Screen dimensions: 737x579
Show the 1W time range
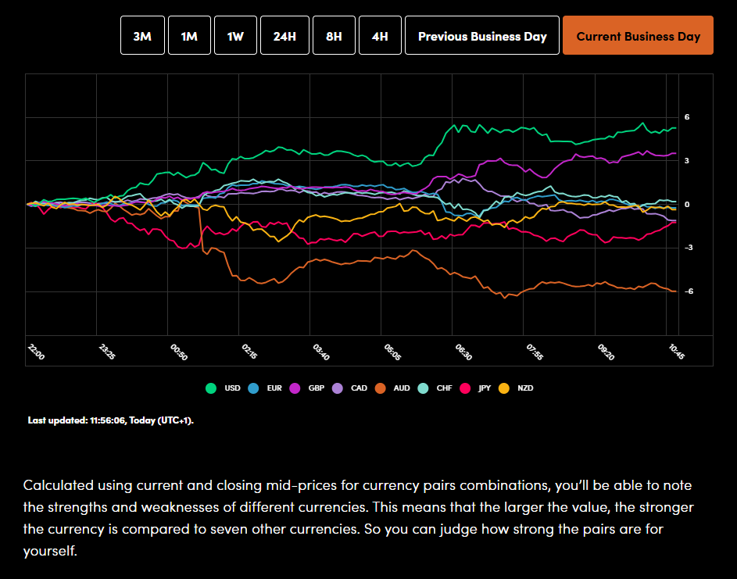(235, 36)
